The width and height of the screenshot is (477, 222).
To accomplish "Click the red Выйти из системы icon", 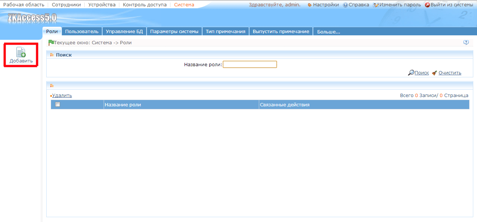I will [427, 5].
